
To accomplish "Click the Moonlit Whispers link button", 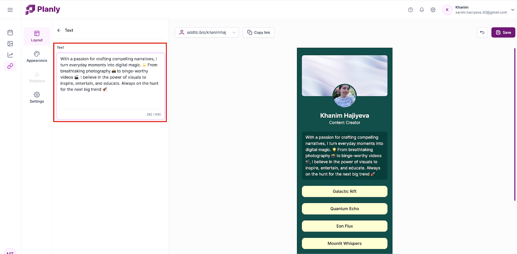I will pyautogui.click(x=344, y=244).
